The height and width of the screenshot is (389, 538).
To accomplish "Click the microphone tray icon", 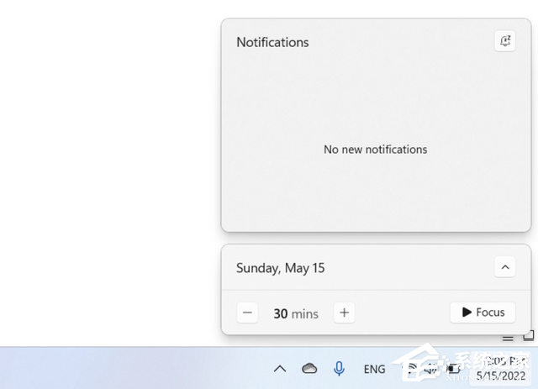I will click(x=339, y=369).
